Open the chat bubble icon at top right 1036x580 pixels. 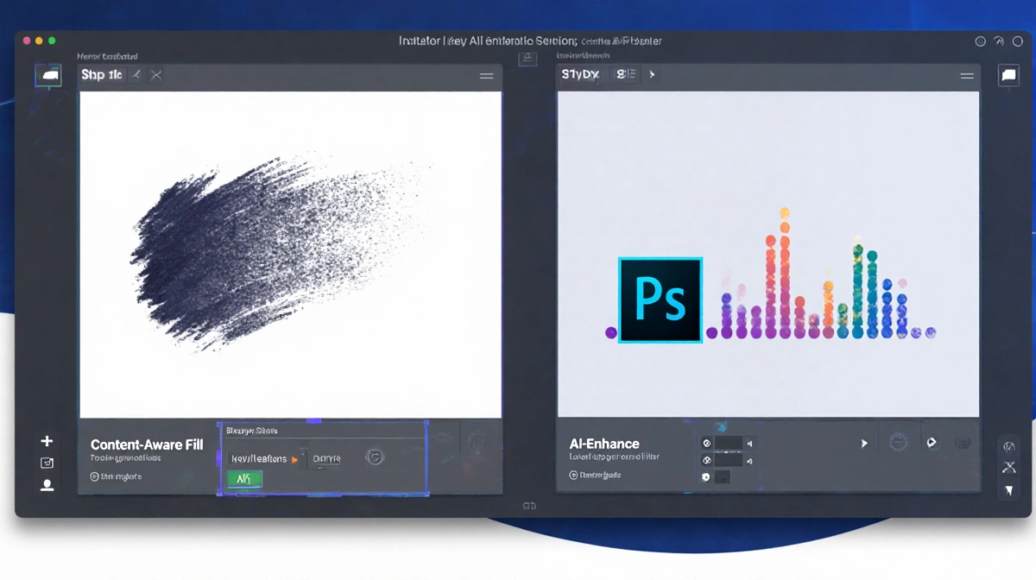(1008, 76)
